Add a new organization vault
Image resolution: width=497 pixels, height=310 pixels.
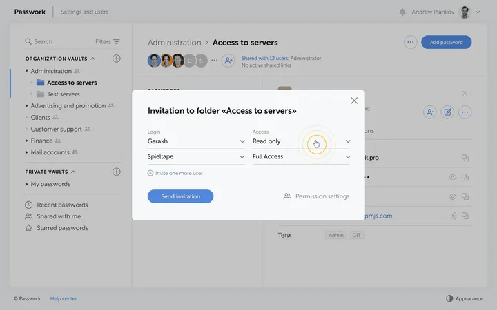pos(117,59)
